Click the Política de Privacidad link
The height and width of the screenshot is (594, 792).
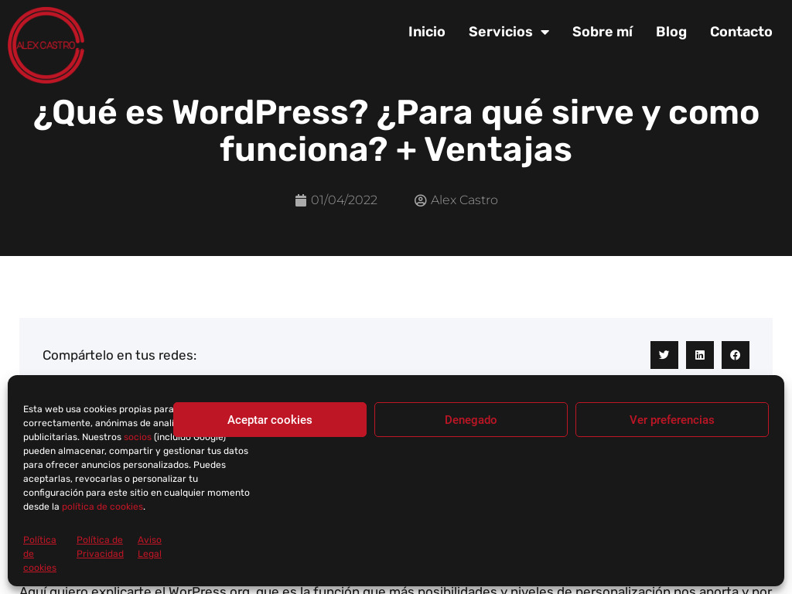[x=99, y=547]
